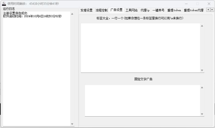Click inside the 标签大全 text area

[140, 48]
